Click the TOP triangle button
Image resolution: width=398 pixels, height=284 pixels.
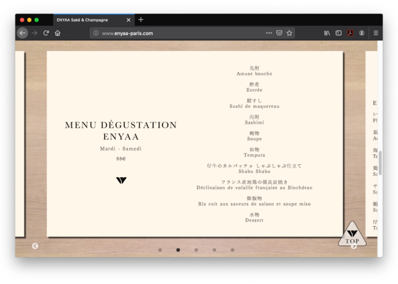click(x=352, y=235)
